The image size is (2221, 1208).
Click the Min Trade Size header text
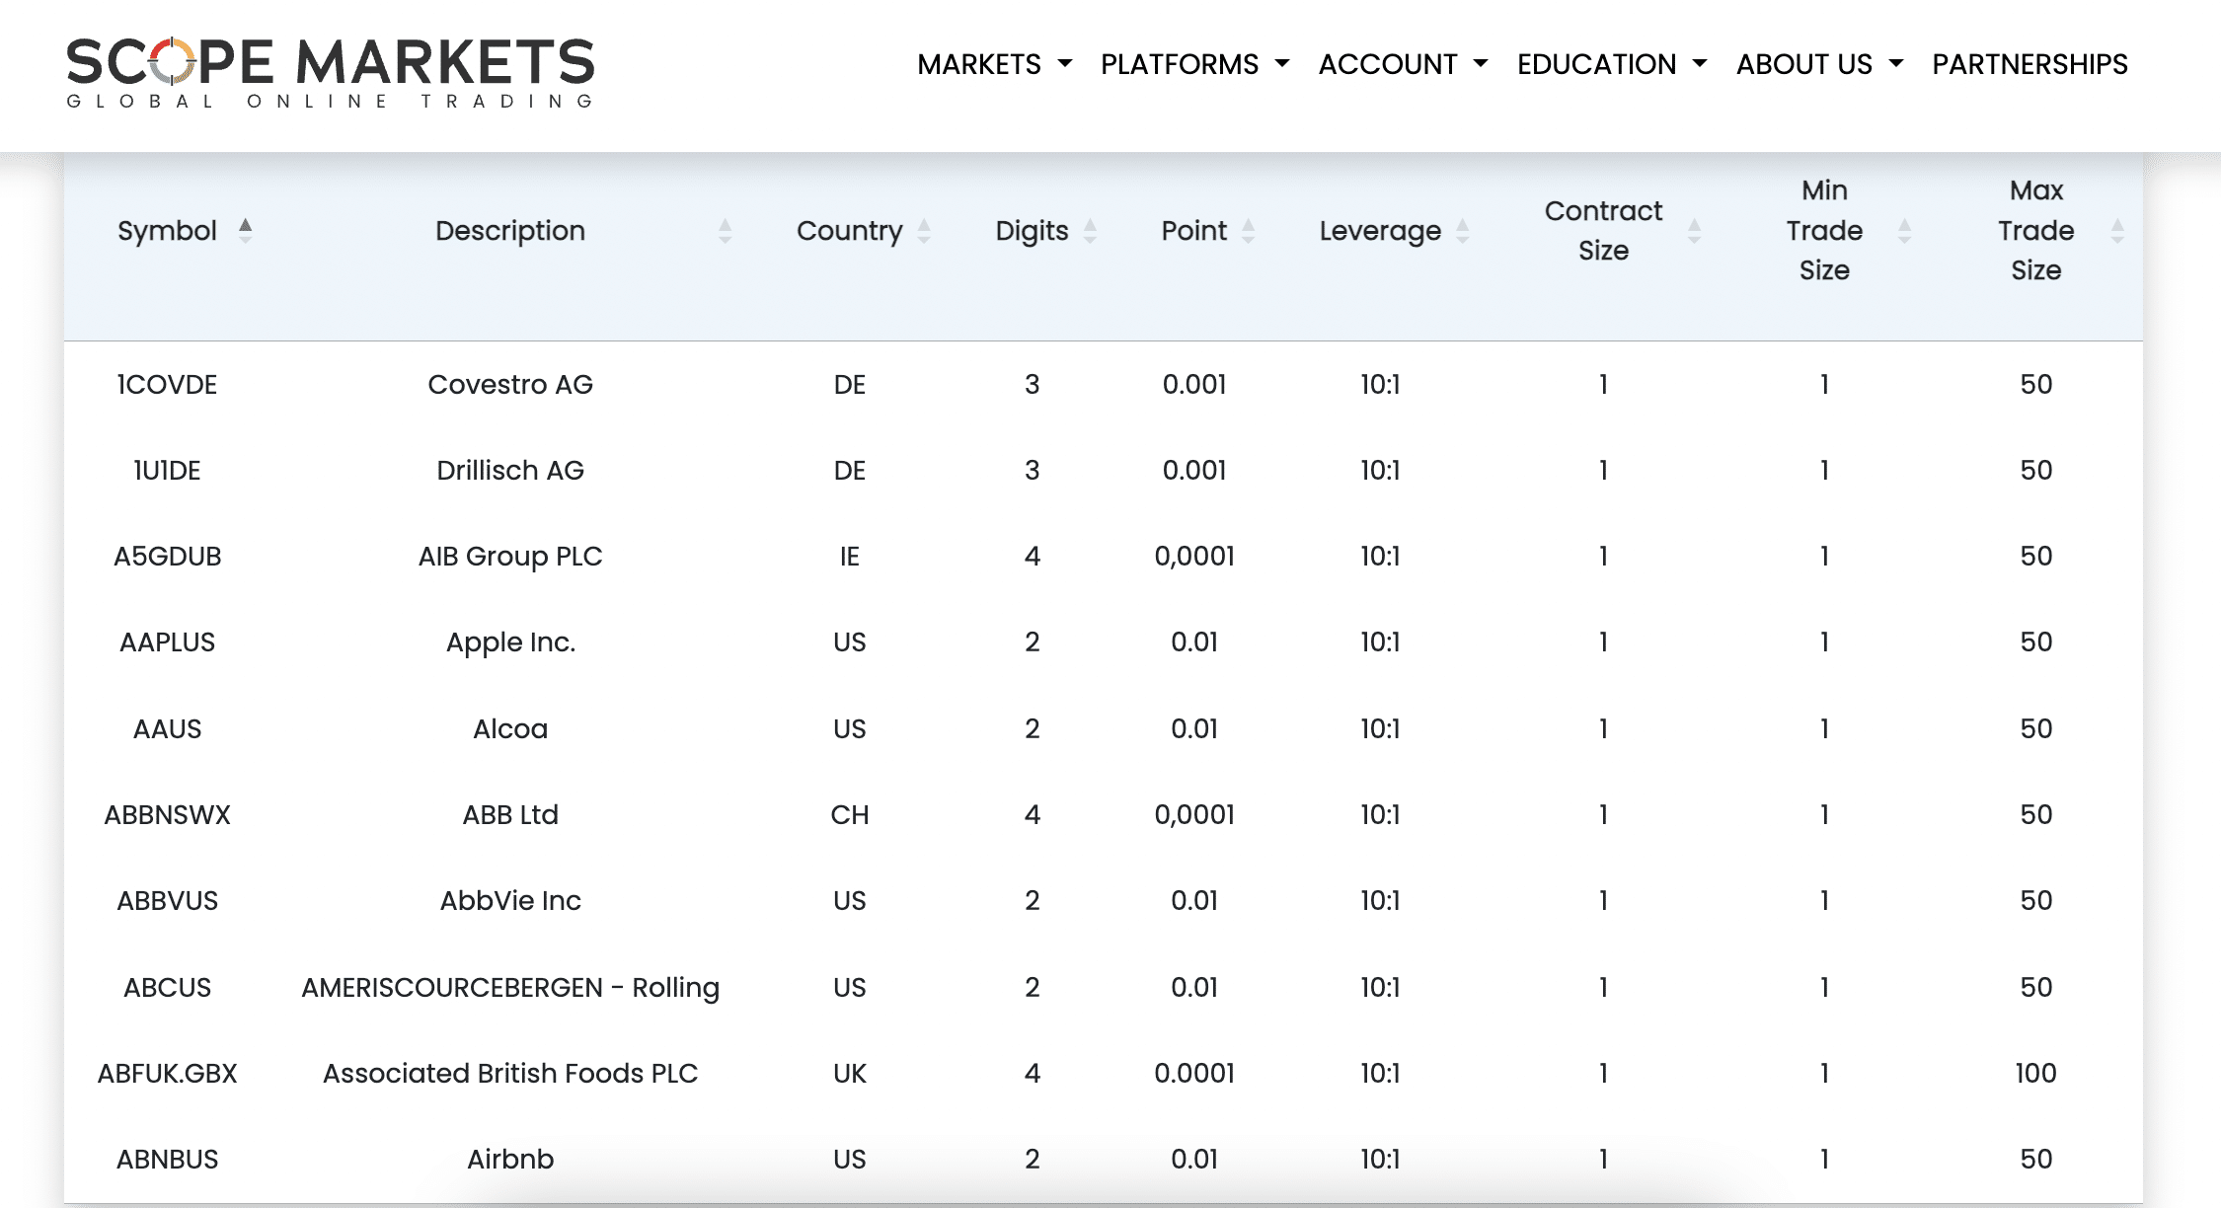click(1824, 231)
